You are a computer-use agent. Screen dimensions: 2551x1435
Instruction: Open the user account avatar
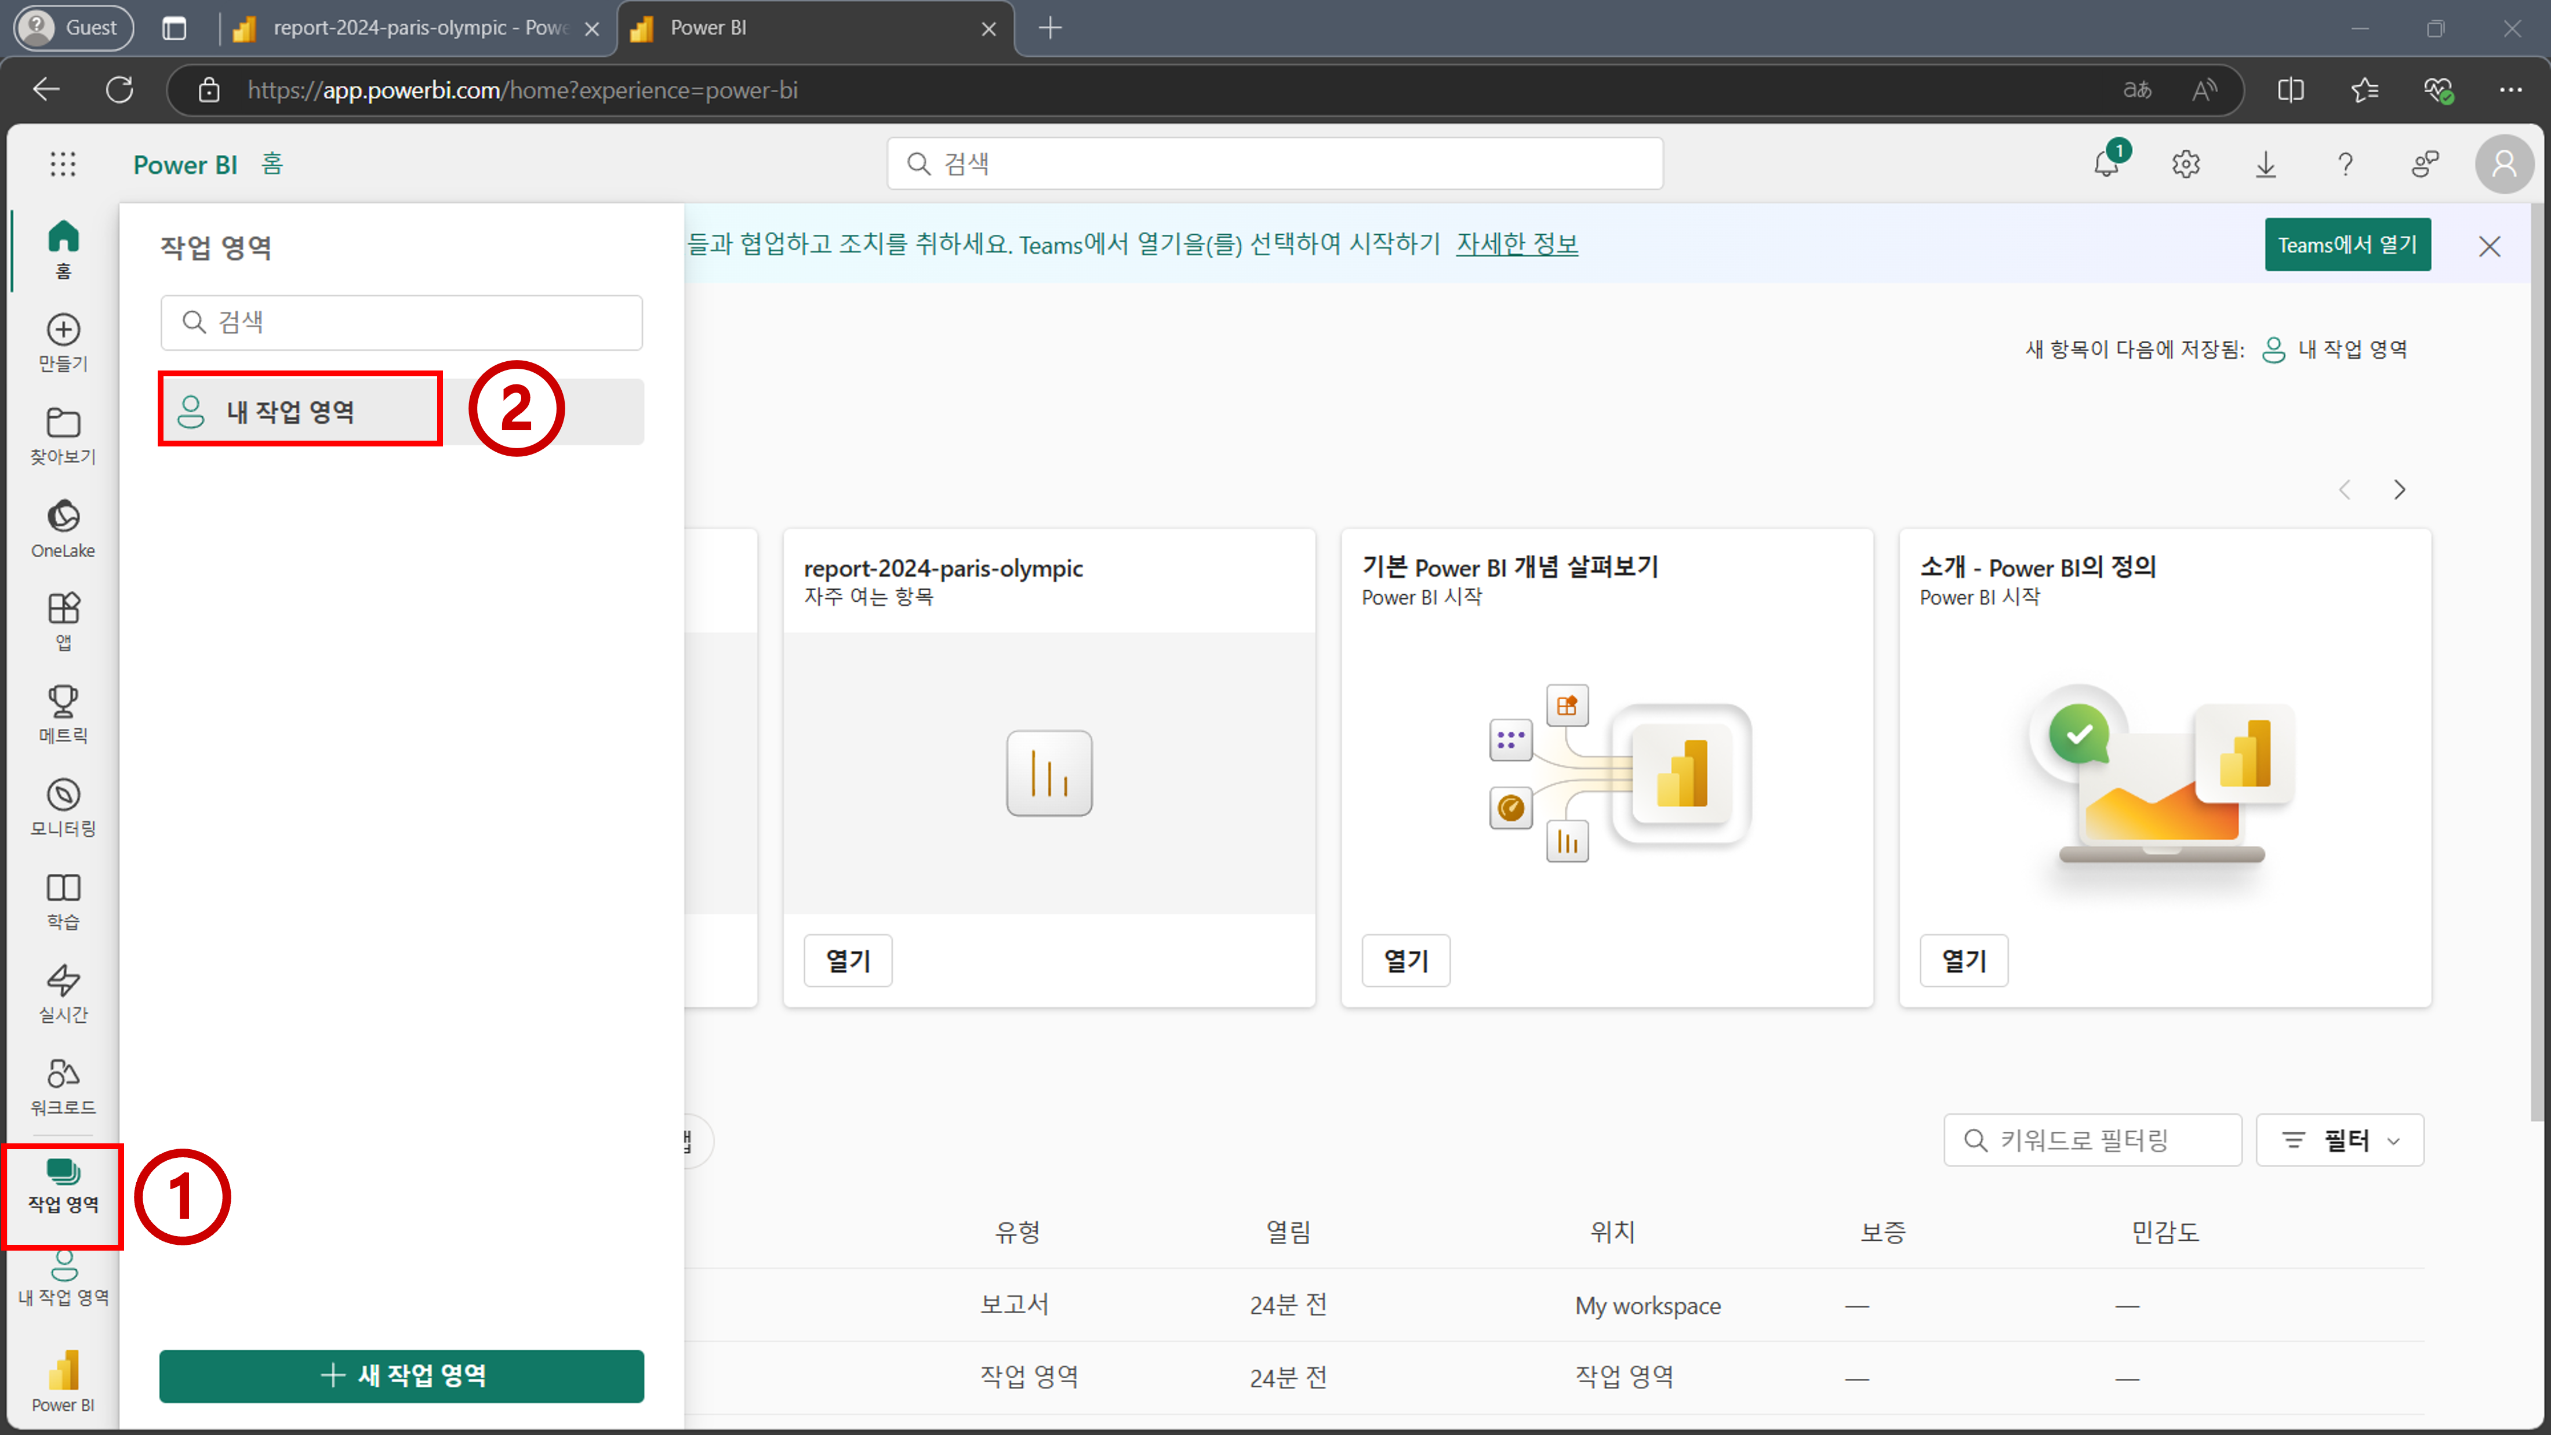(2503, 165)
